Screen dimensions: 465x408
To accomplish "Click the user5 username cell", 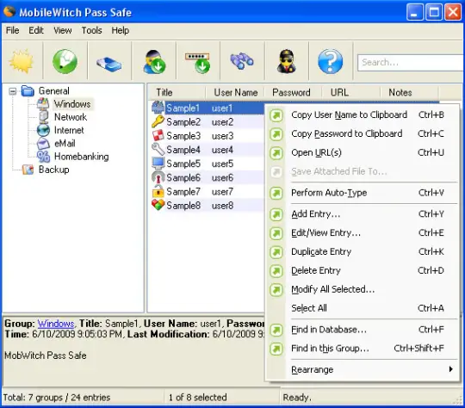I will (x=222, y=164).
